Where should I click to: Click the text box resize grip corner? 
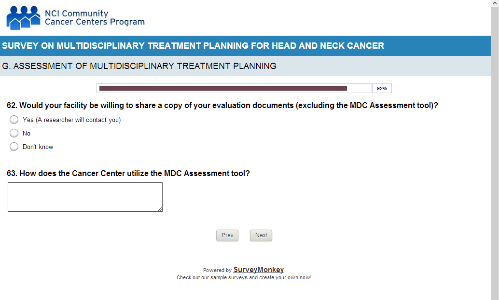pos(160,209)
